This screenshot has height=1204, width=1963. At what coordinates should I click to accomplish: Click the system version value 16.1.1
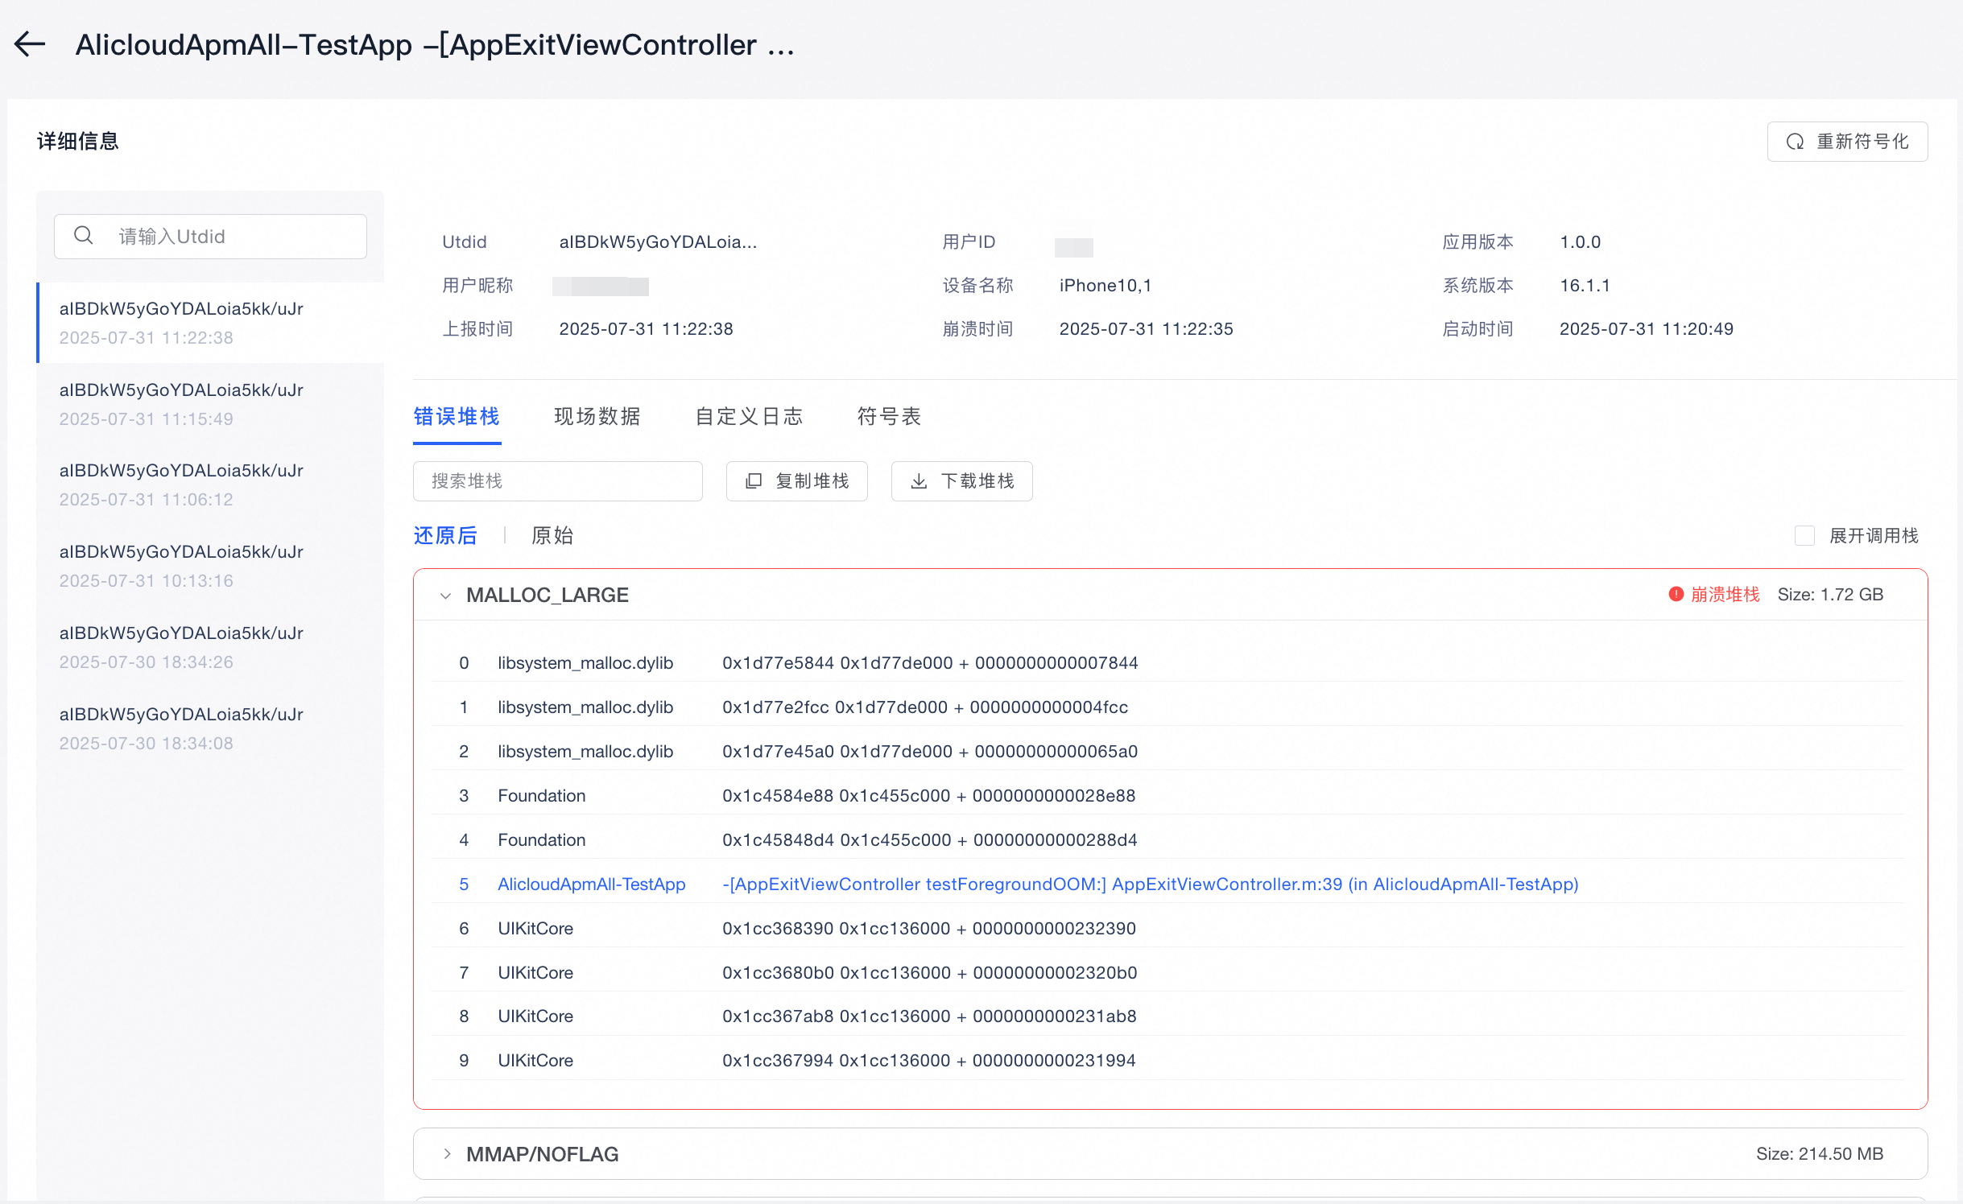pyautogui.click(x=1585, y=285)
